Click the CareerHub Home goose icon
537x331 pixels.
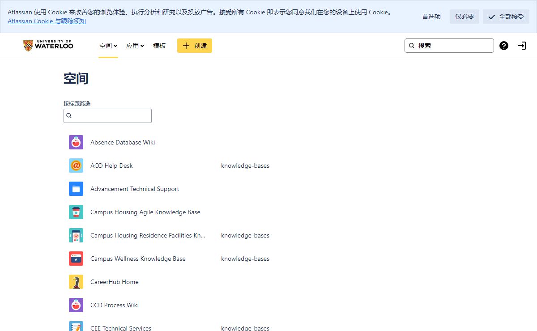[76, 282]
